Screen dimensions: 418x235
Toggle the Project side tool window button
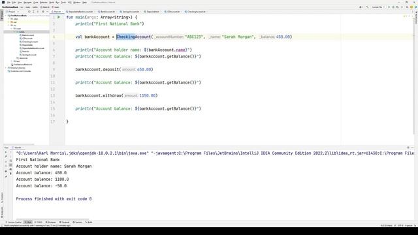pos(2,16)
